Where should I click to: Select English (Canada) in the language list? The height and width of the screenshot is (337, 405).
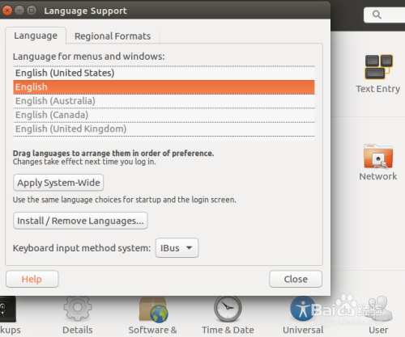point(164,115)
